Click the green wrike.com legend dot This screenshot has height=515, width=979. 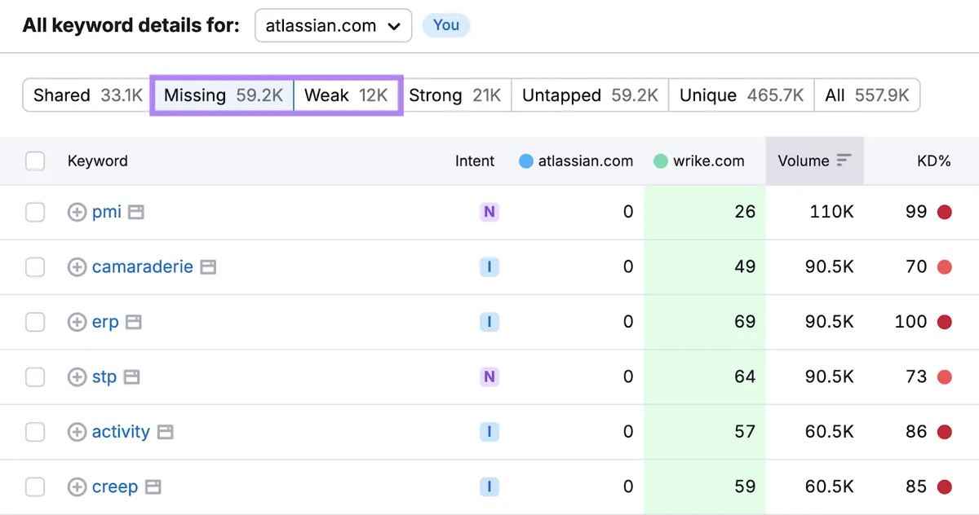coord(661,161)
